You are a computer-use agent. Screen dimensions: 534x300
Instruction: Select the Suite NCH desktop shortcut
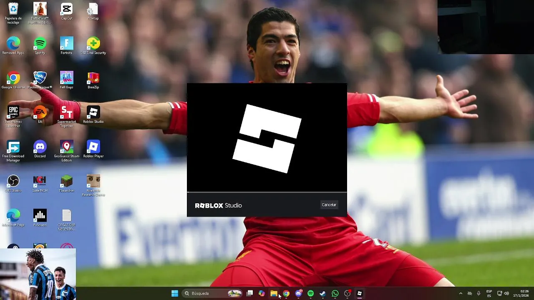[x=40, y=184]
